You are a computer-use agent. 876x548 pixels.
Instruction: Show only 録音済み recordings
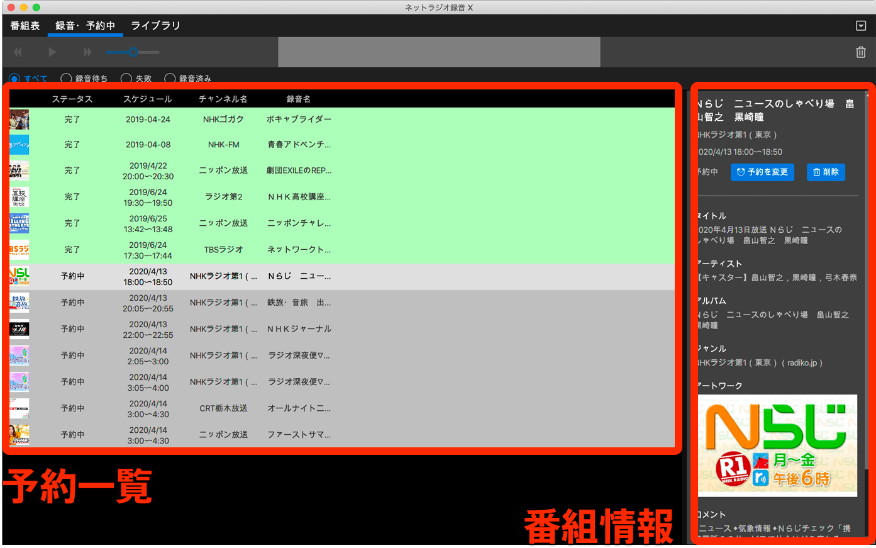(170, 78)
